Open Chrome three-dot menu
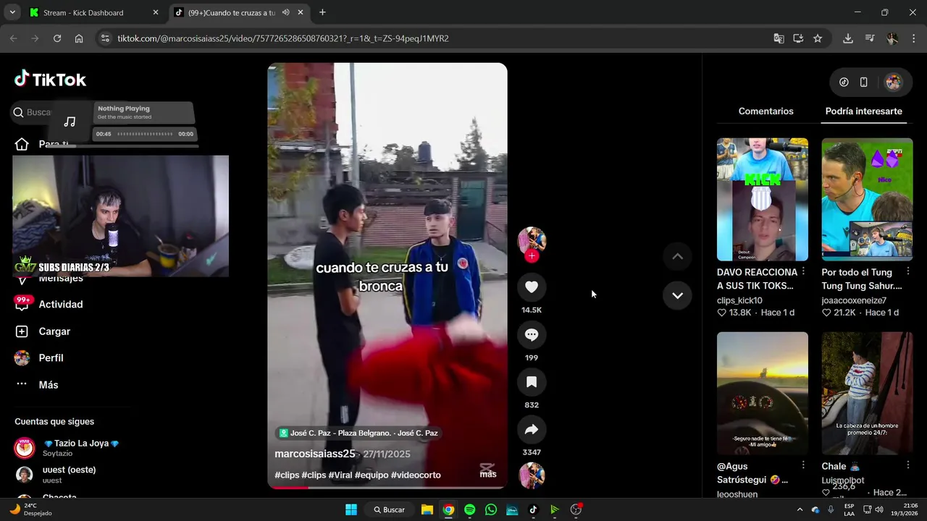 pyautogui.click(x=913, y=38)
